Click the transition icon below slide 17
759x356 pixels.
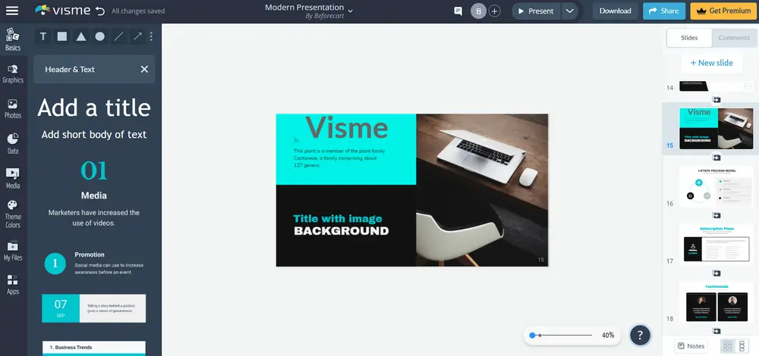click(x=716, y=273)
